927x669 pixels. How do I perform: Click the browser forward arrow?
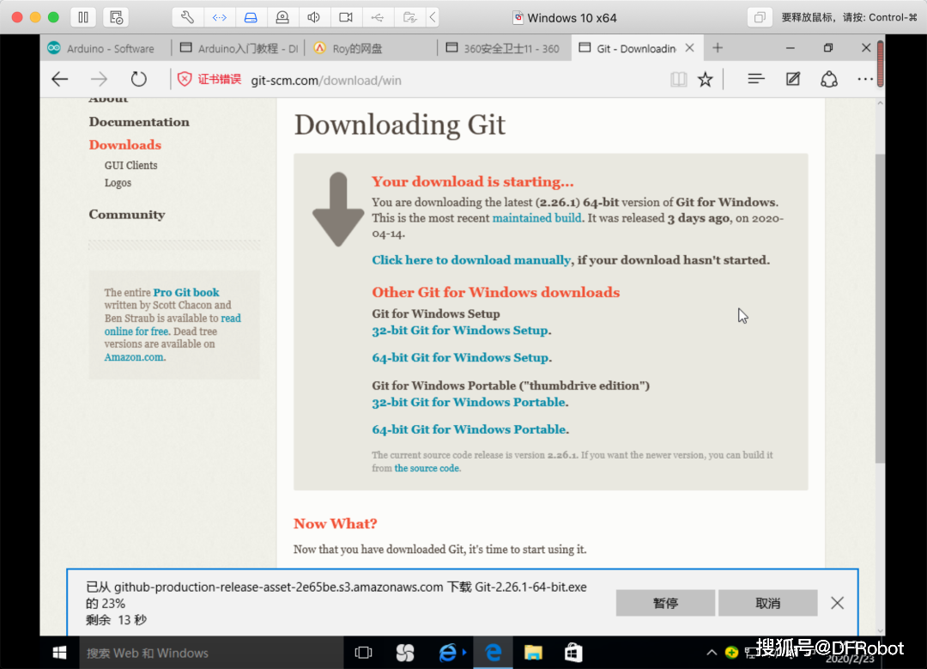pos(100,79)
